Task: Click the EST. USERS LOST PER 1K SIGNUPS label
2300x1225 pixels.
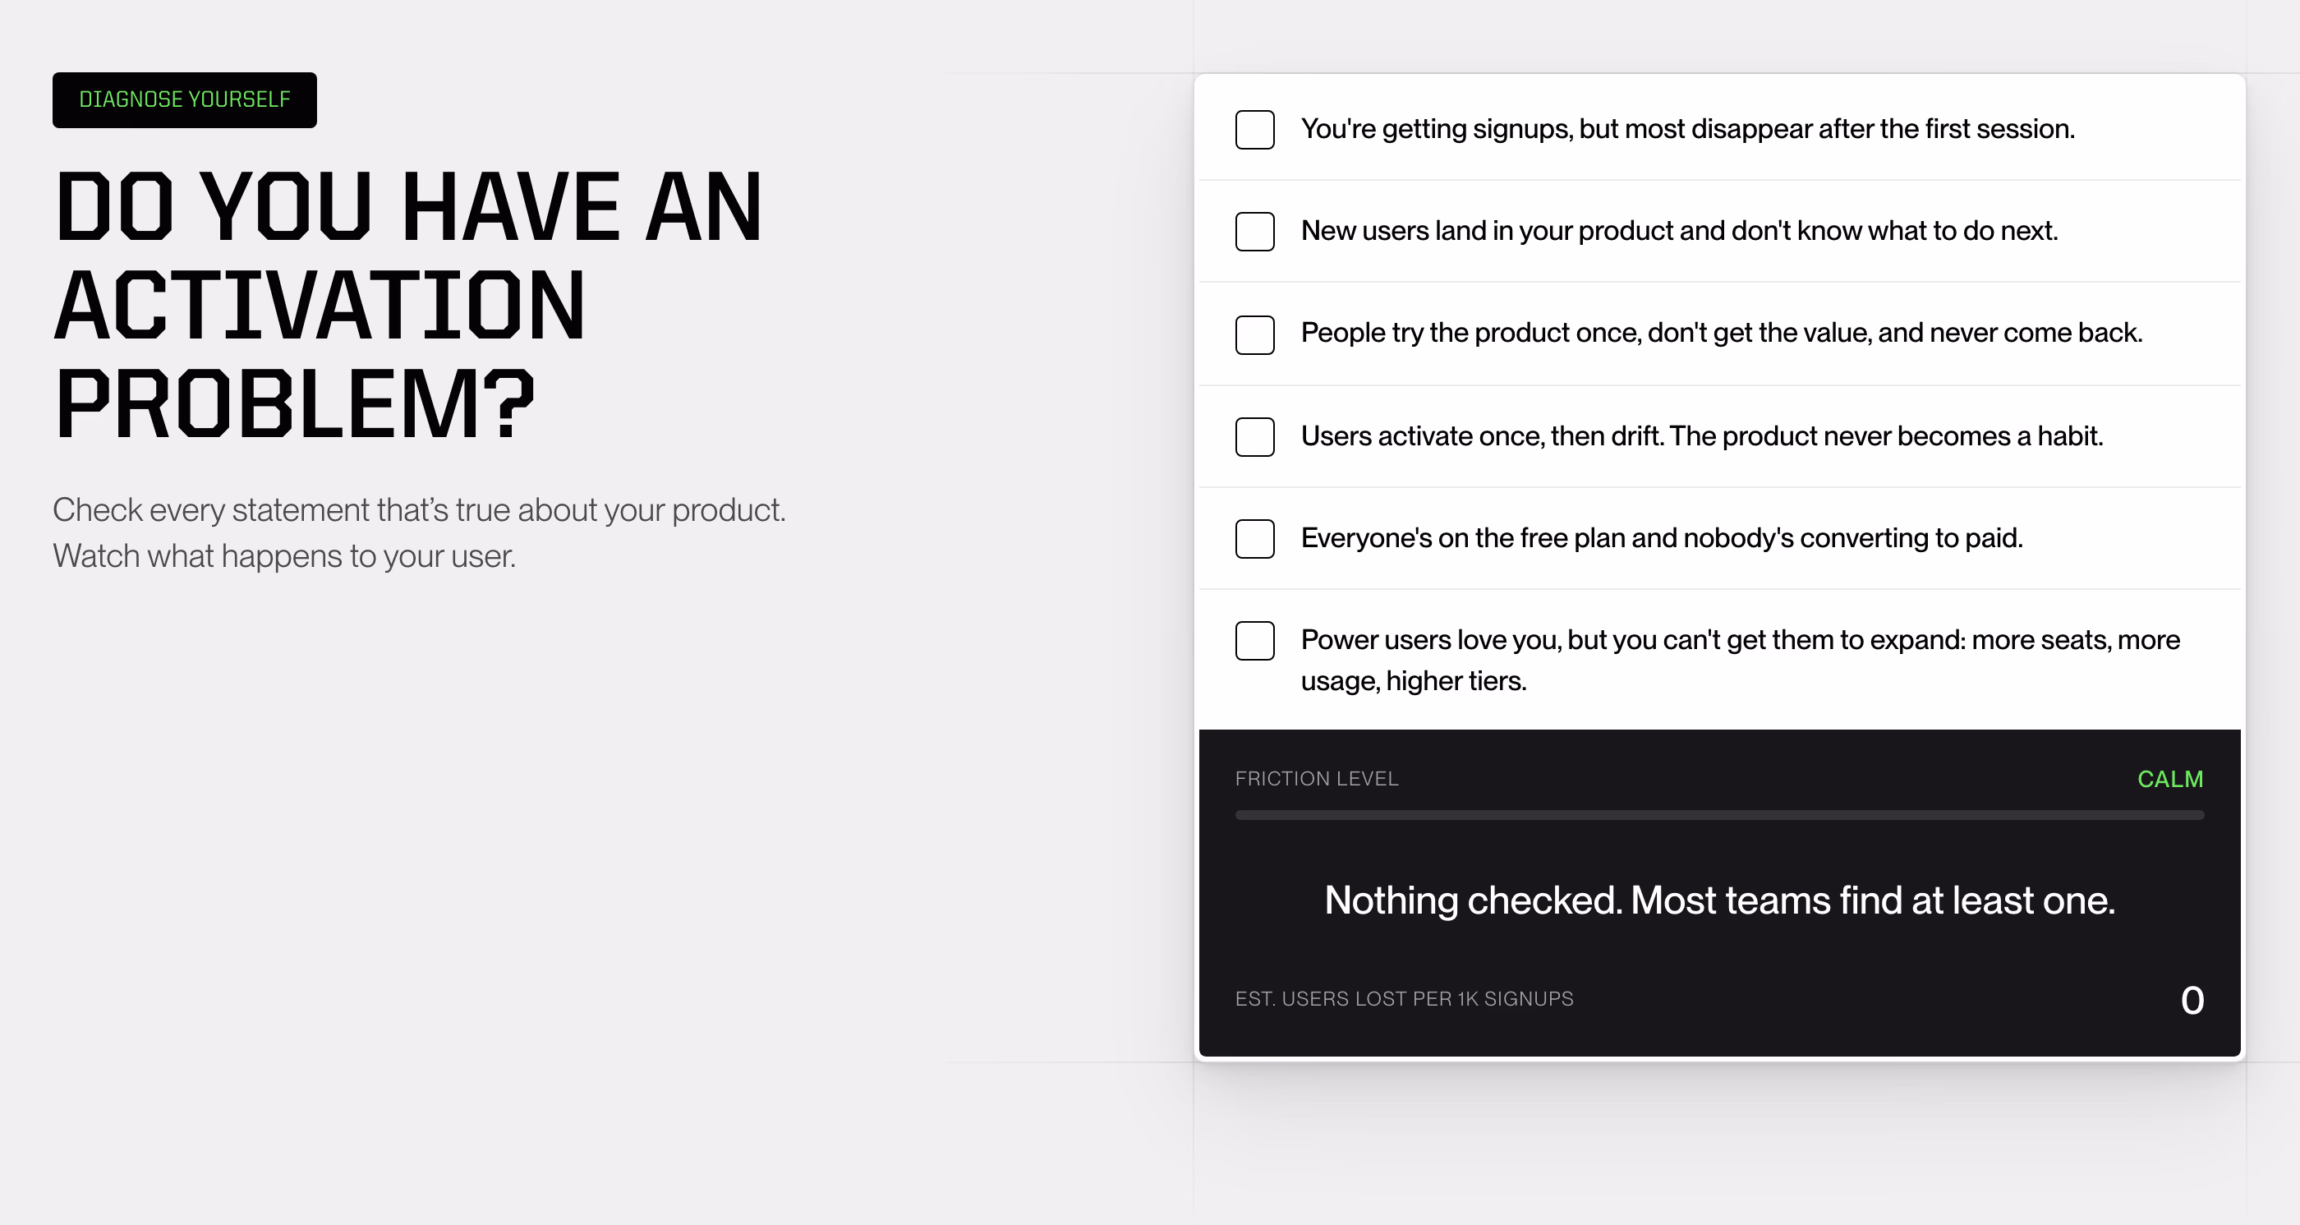Action: click(1404, 998)
